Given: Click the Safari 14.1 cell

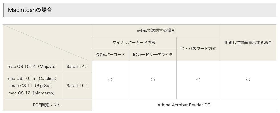Looking at the screenshot, I should (x=77, y=67).
